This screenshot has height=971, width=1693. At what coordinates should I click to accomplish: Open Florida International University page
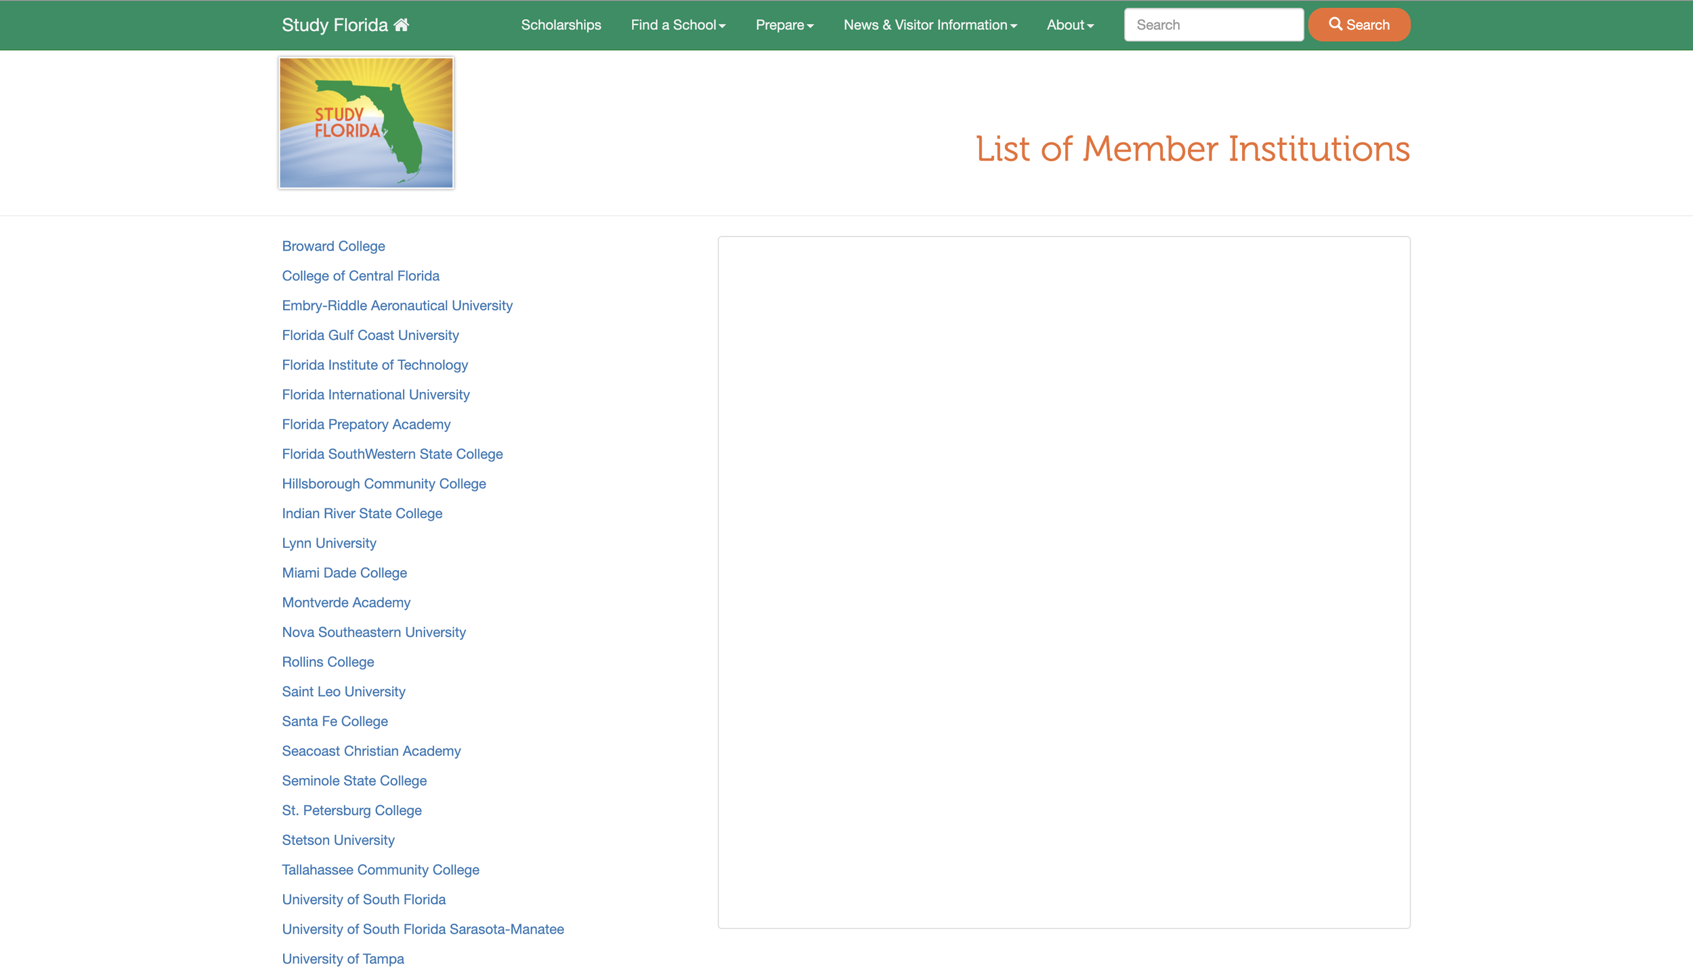coord(375,395)
